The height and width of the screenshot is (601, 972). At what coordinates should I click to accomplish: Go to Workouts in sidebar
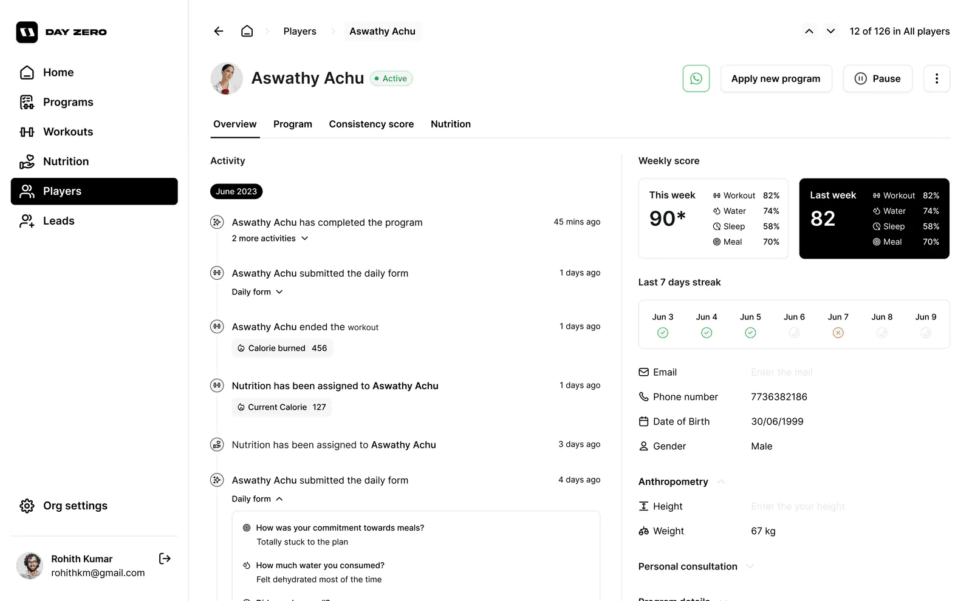pos(94,132)
